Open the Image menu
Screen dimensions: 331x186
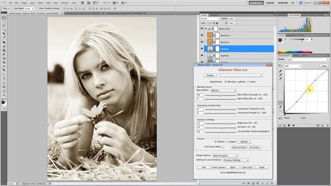[x=24, y=3]
